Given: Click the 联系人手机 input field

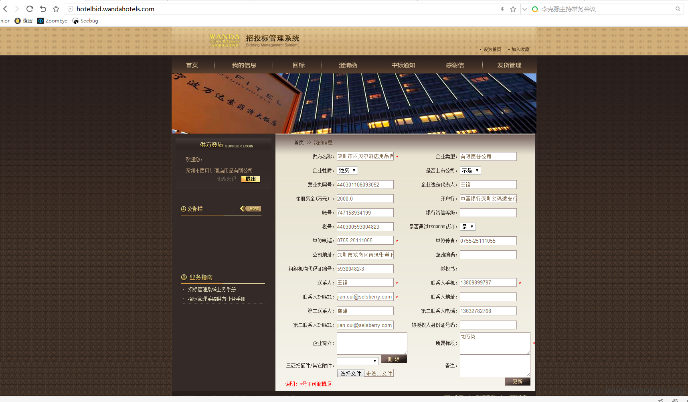Looking at the screenshot, I should (x=488, y=282).
